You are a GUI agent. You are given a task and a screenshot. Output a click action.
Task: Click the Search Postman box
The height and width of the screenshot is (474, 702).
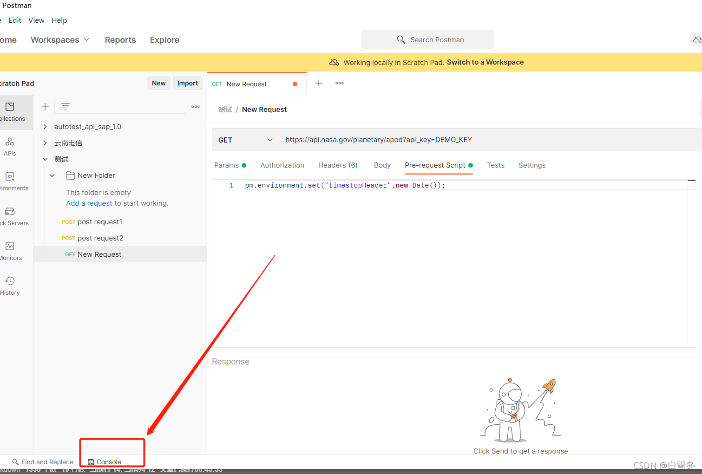[x=428, y=39]
